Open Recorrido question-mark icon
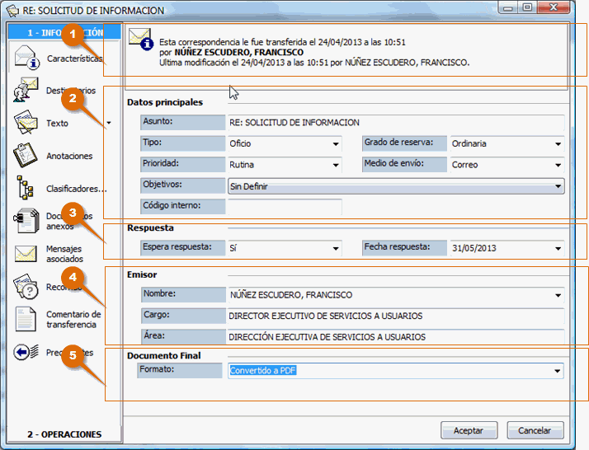Image resolution: width=589 pixels, height=450 pixels. pyautogui.click(x=26, y=286)
